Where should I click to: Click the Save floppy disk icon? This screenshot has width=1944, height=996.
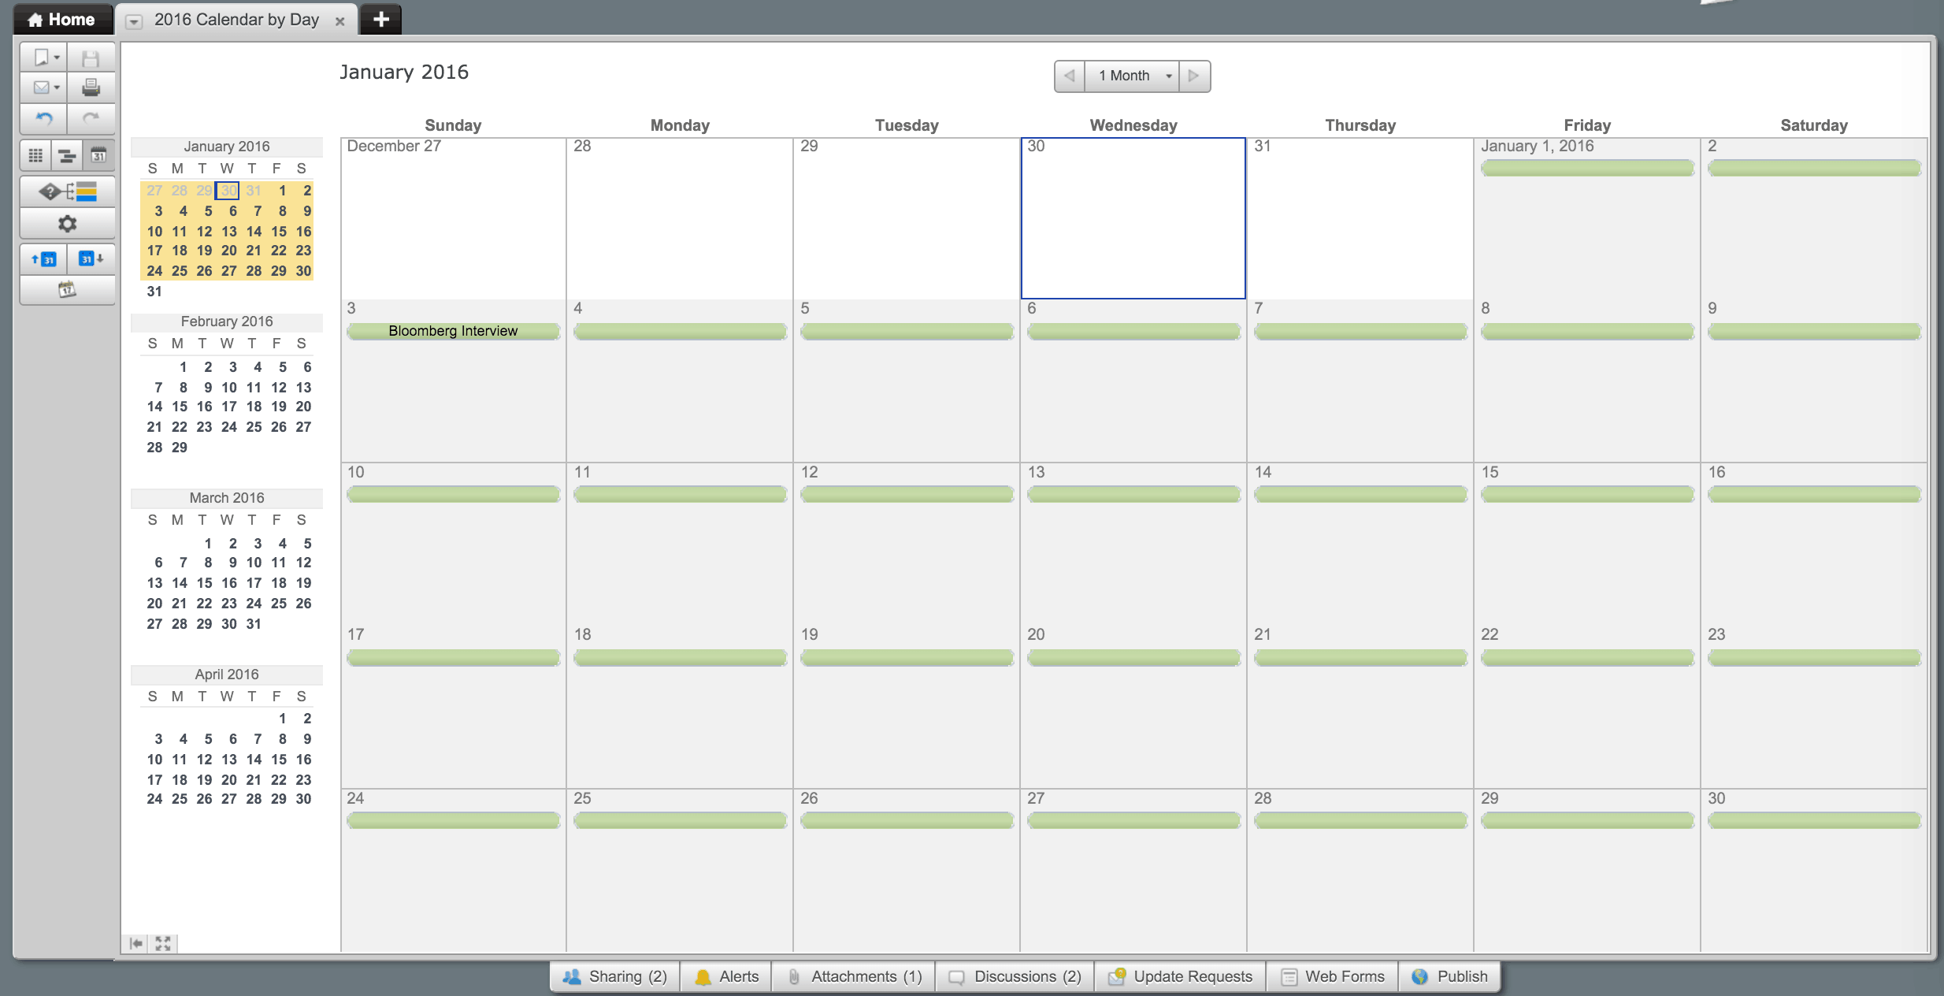tap(91, 58)
